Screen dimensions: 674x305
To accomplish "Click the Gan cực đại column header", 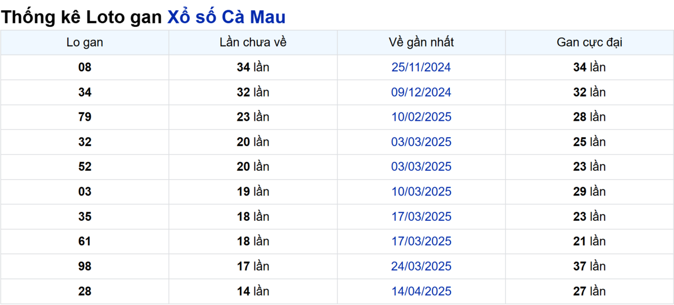I will [x=589, y=42].
